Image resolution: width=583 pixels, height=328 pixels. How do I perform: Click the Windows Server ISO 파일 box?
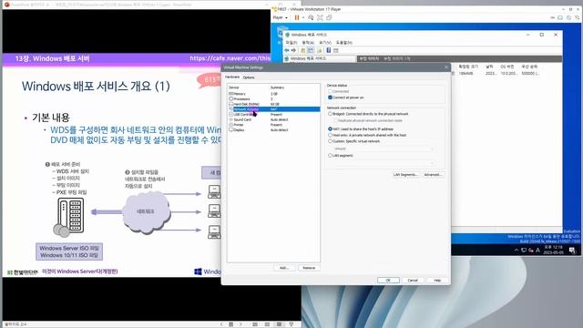69,251
